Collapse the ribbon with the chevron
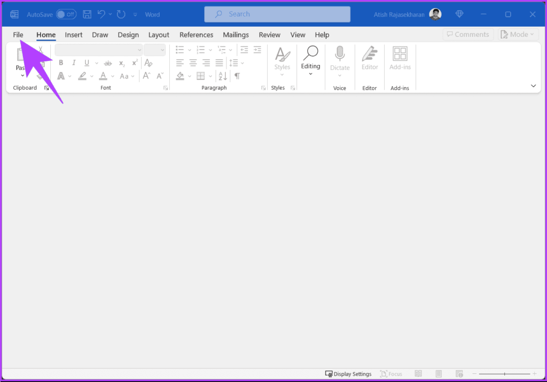The height and width of the screenshot is (382, 547). [533, 85]
